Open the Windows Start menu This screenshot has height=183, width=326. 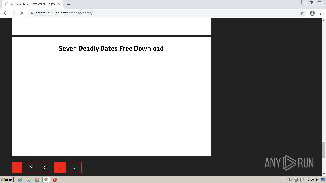[x=7, y=180]
